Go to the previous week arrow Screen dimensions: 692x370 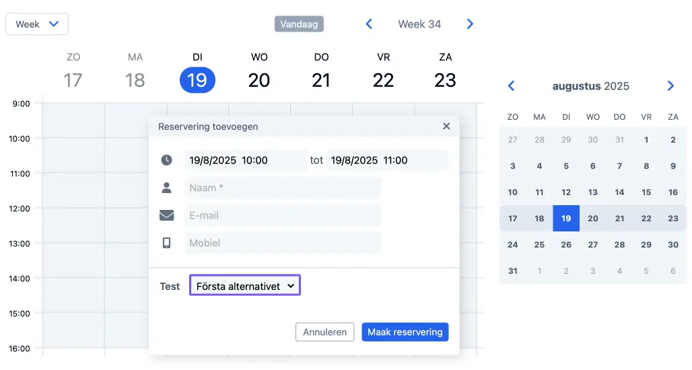tap(369, 24)
